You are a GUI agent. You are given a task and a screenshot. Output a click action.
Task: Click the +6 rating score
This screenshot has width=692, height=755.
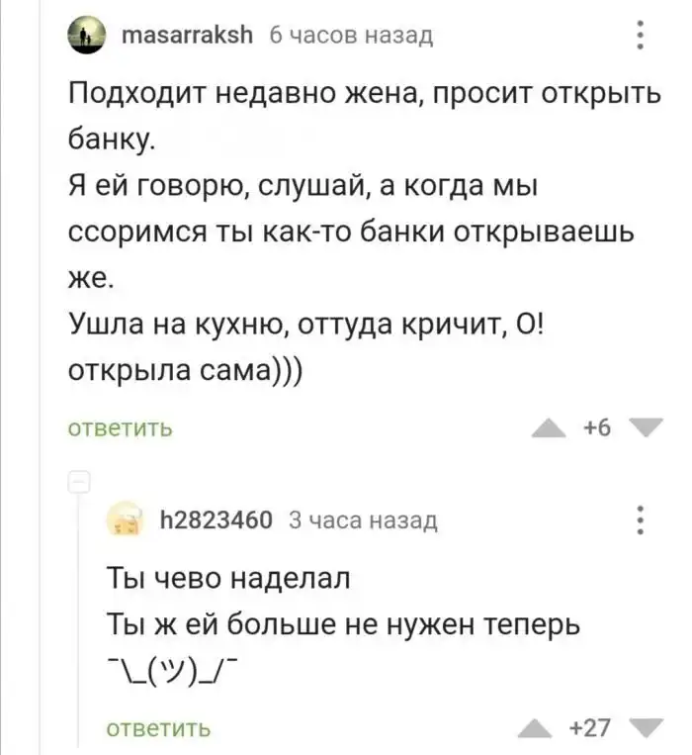pos(597,427)
